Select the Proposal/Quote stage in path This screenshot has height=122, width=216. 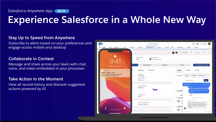pyautogui.click(x=147, y=65)
